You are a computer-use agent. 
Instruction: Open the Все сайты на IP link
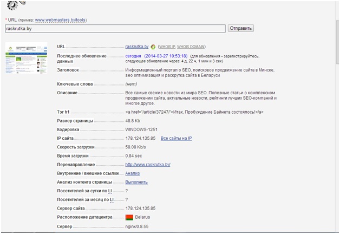coord(176,138)
